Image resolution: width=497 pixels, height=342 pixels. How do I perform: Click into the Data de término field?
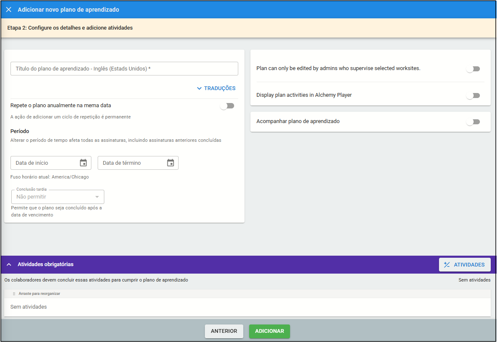point(131,163)
